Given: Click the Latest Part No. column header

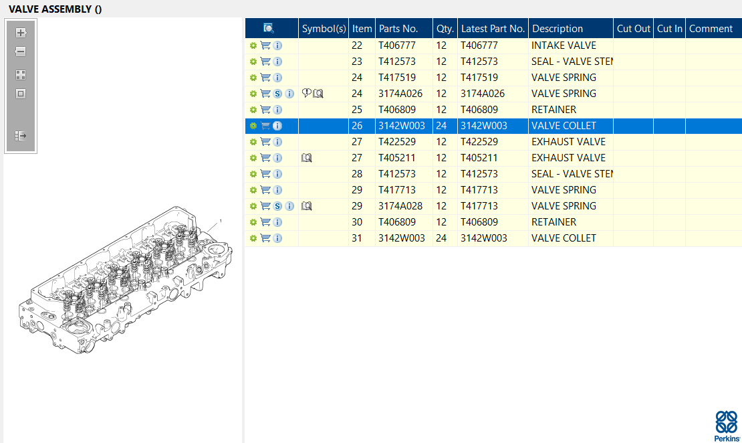Looking at the screenshot, I should tap(493, 29).
